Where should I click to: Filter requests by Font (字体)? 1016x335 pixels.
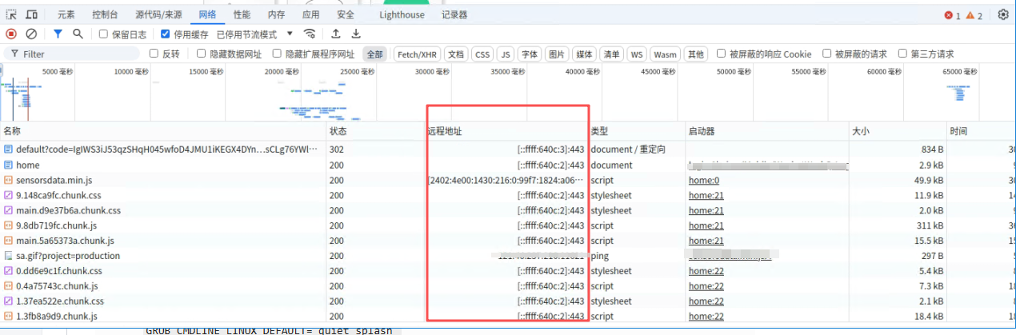530,54
